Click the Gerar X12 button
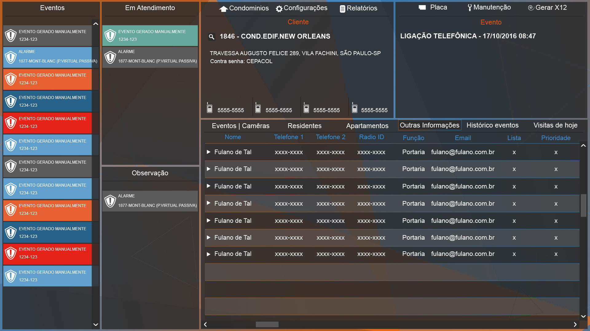This screenshot has height=331, width=590. tap(547, 8)
